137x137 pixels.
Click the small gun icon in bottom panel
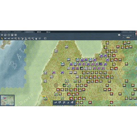click(x=68, y=103)
